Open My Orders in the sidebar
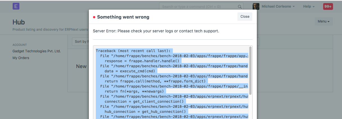Viewport: 342px width, 119px height. (x=21, y=58)
